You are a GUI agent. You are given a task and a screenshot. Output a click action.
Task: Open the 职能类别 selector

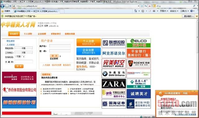click(x=24, y=48)
